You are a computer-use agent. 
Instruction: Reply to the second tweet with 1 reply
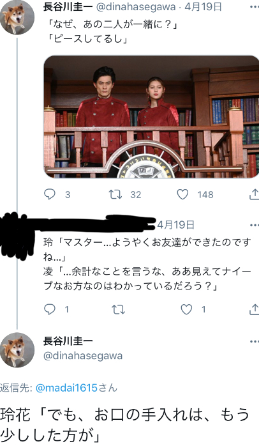click(50, 309)
